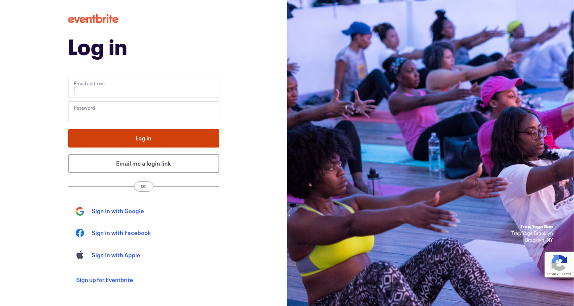Choose Sign in with Facebook text
This screenshot has width=574, height=306.
click(121, 233)
